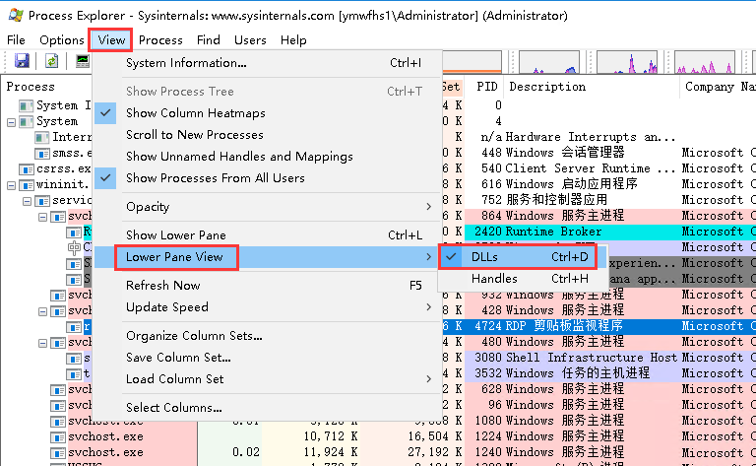
Task: Click the System Idle process icon
Action: click(x=27, y=105)
